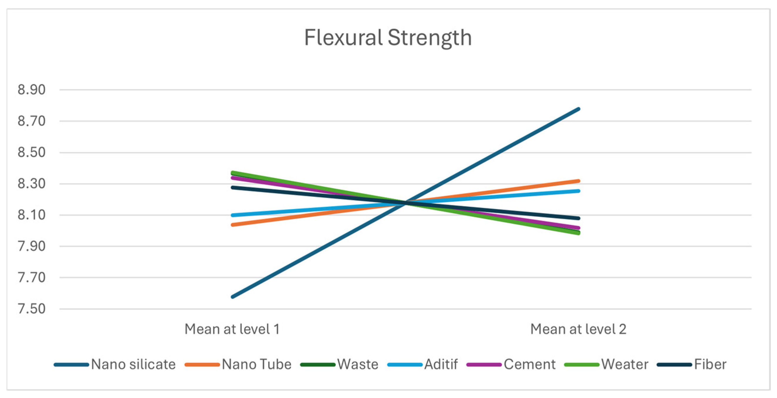Image resolution: width=777 pixels, height=398 pixels.
Task: Click the 8.90 value on the vertical axis
Action: (x=31, y=90)
